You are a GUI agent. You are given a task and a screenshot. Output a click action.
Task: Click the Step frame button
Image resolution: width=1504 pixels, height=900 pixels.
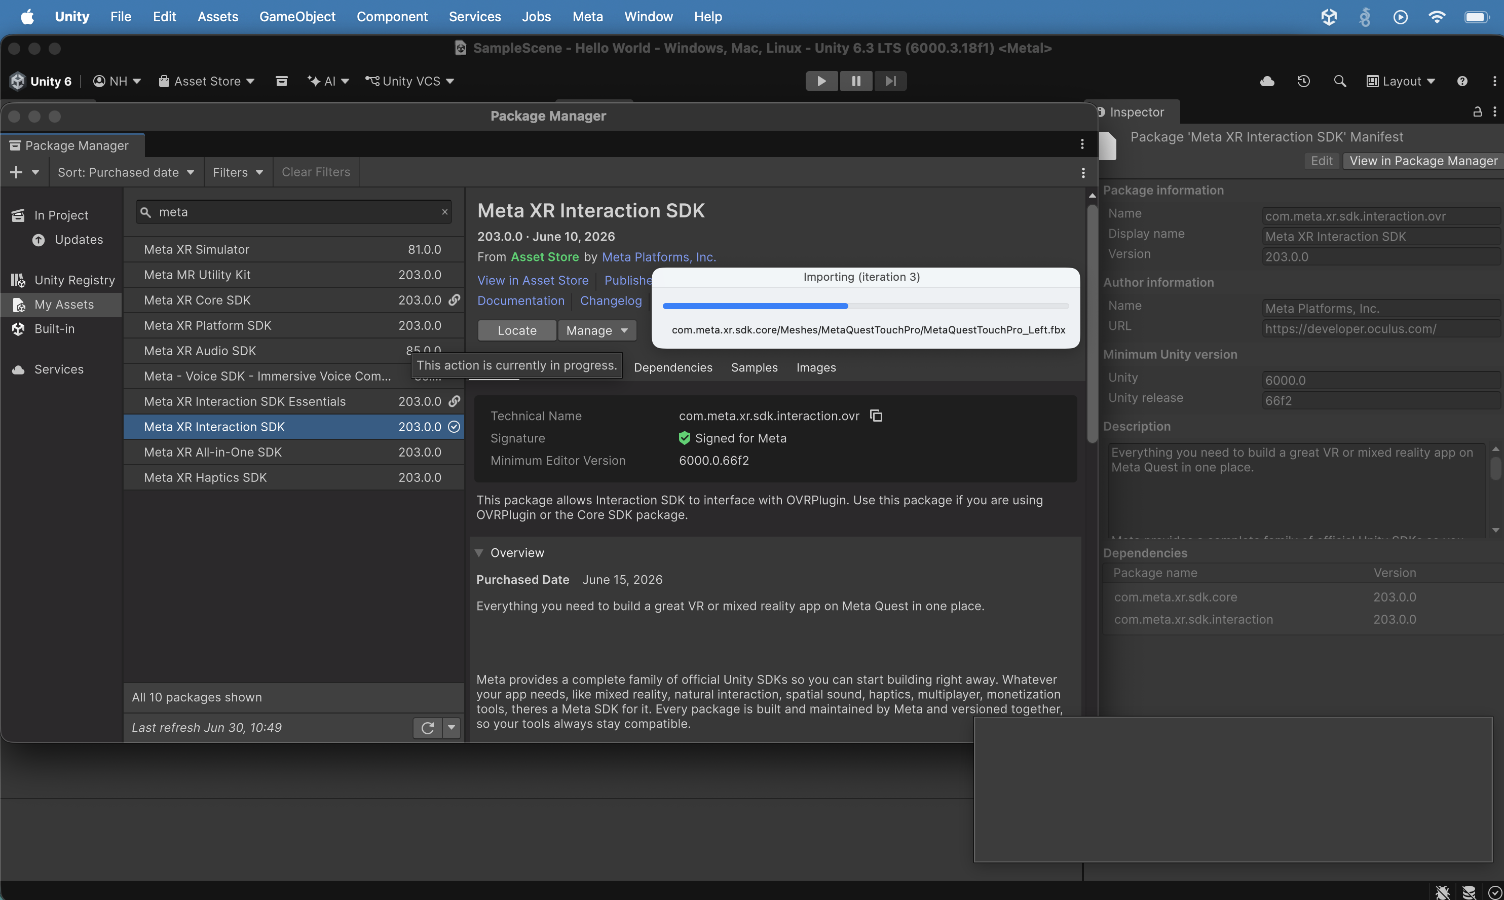[890, 81]
